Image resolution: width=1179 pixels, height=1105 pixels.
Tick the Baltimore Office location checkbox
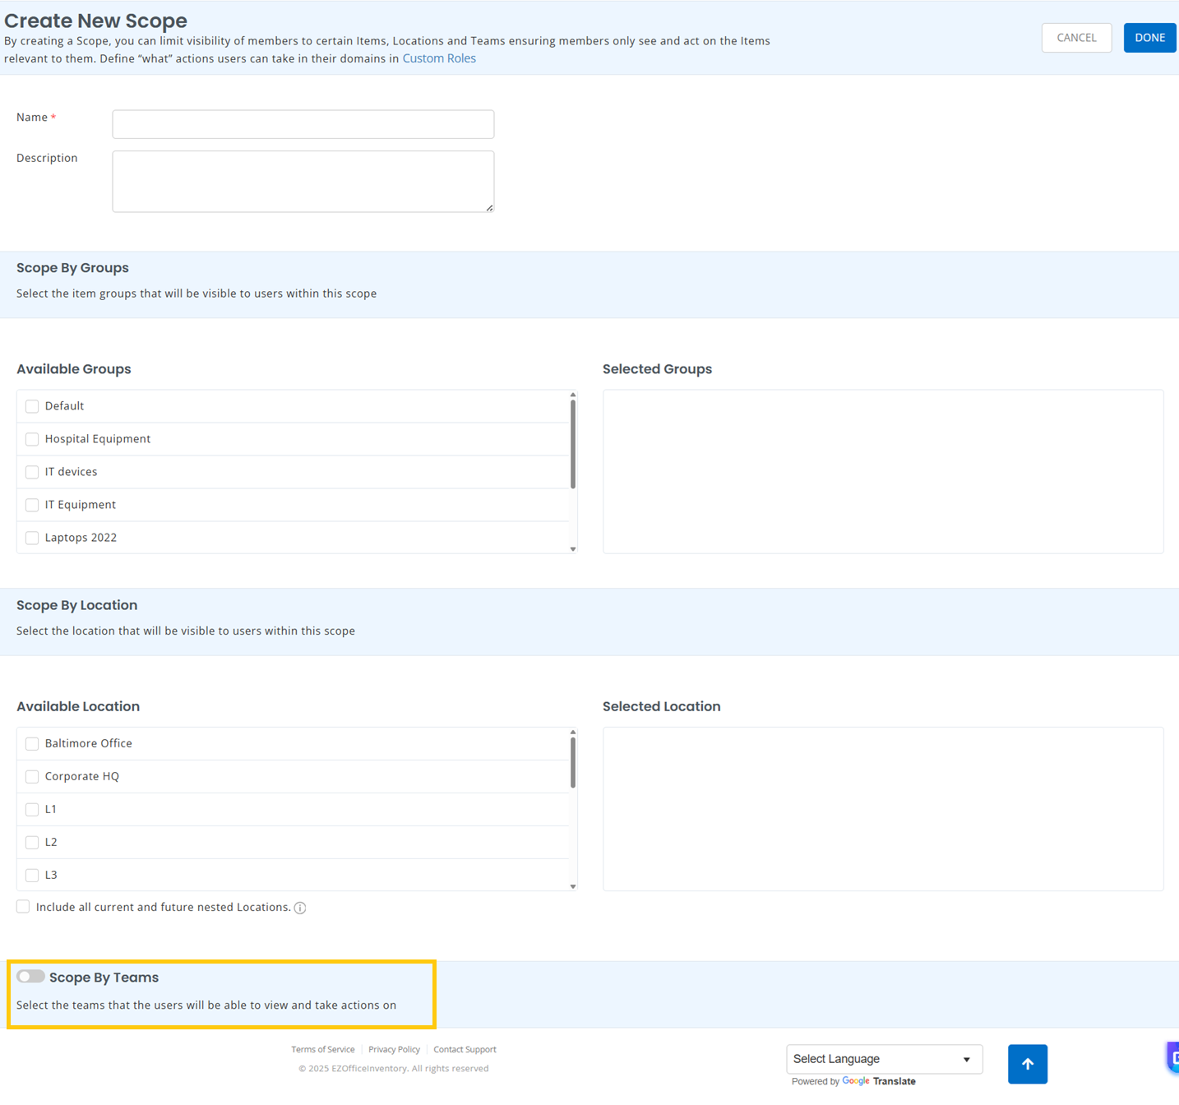[x=32, y=743]
